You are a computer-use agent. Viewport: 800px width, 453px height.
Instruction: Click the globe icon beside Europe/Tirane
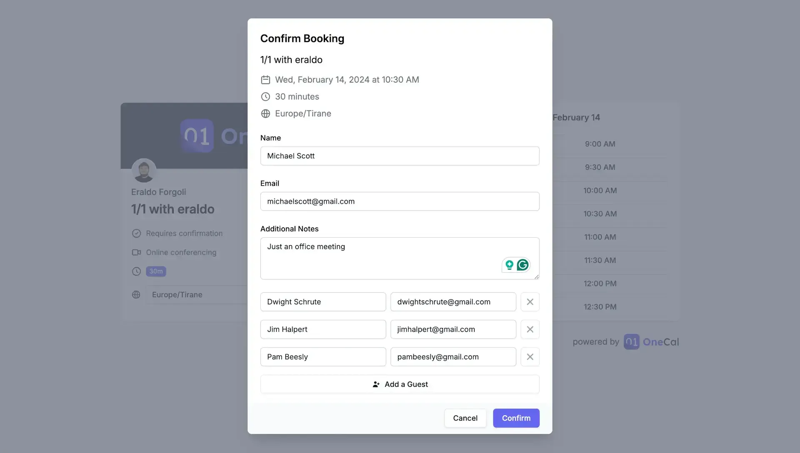pos(265,114)
